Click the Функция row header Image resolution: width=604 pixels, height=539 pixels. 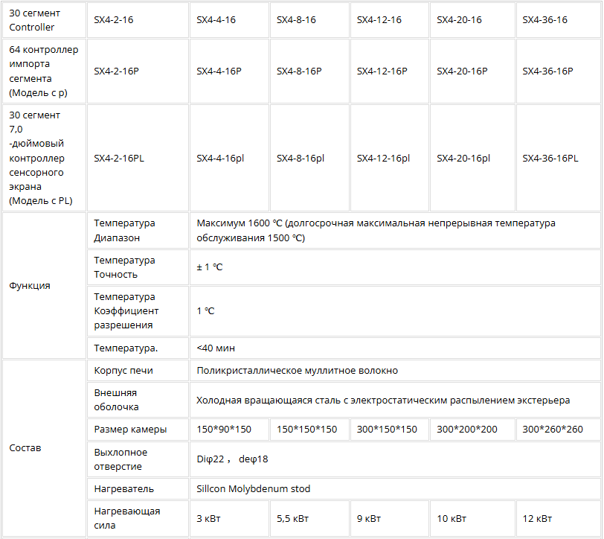click(30, 285)
